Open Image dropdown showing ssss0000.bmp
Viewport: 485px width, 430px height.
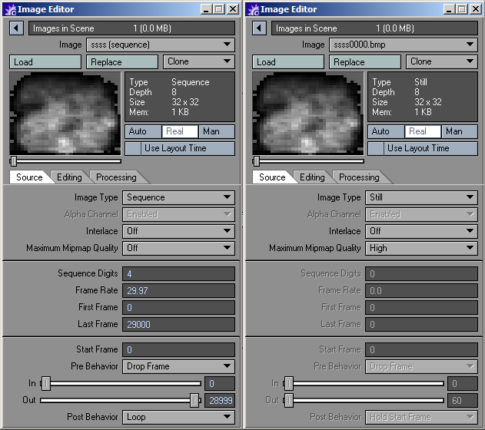click(x=404, y=45)
